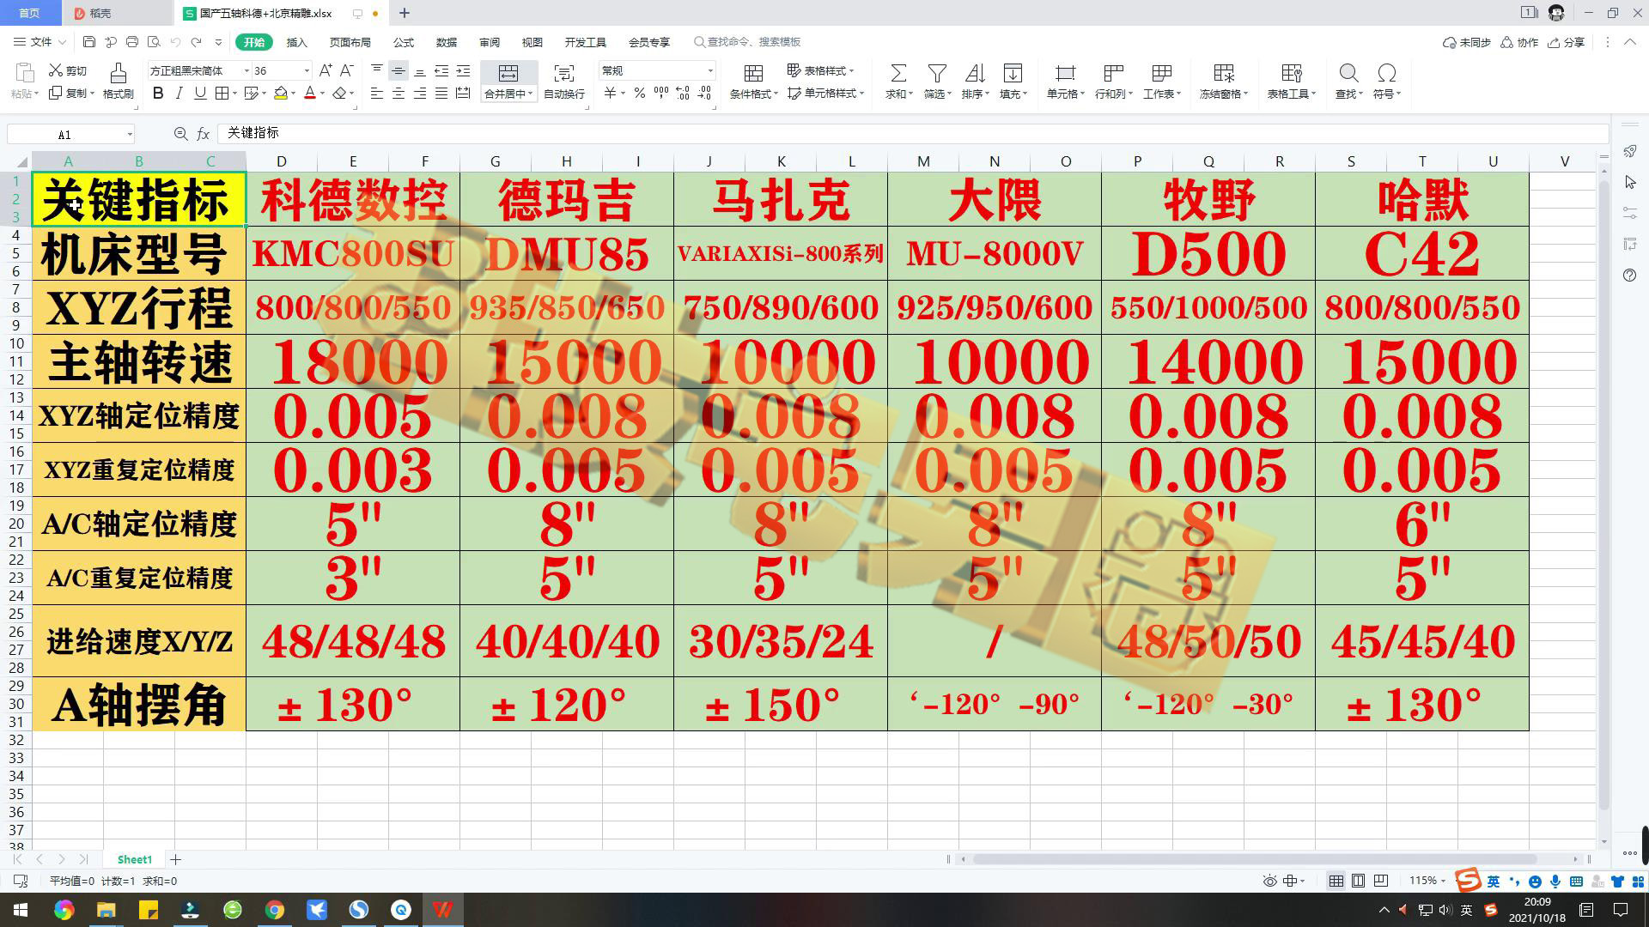
Task: Click the Share (分享) button
Action: point(1566,42)
